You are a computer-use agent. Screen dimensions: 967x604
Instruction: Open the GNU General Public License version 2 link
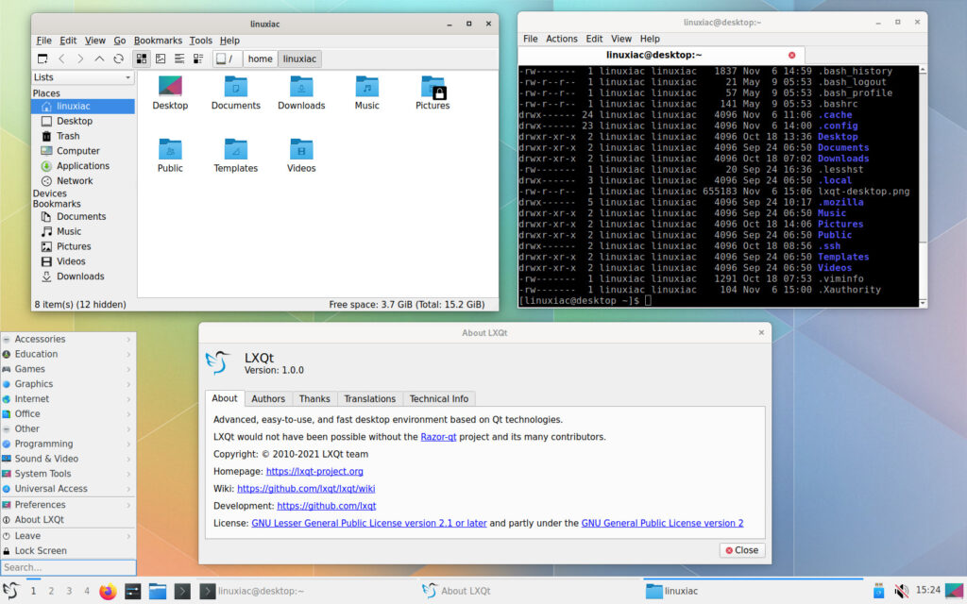point(662,523)
